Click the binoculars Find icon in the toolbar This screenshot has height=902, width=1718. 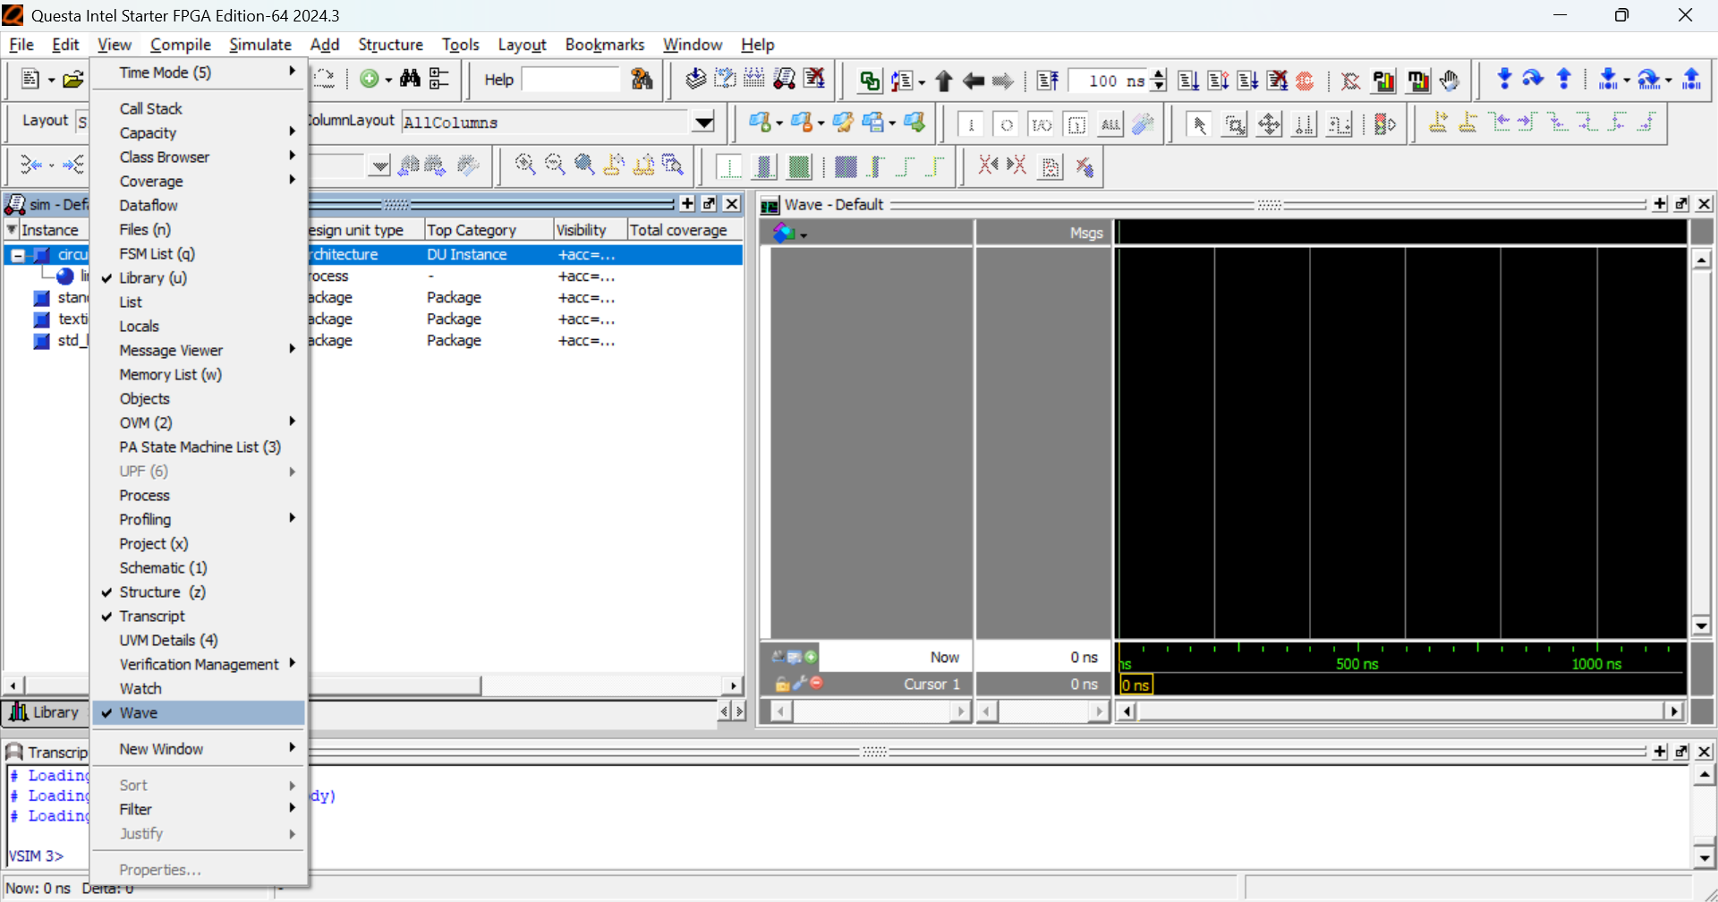tap(410, 80)
